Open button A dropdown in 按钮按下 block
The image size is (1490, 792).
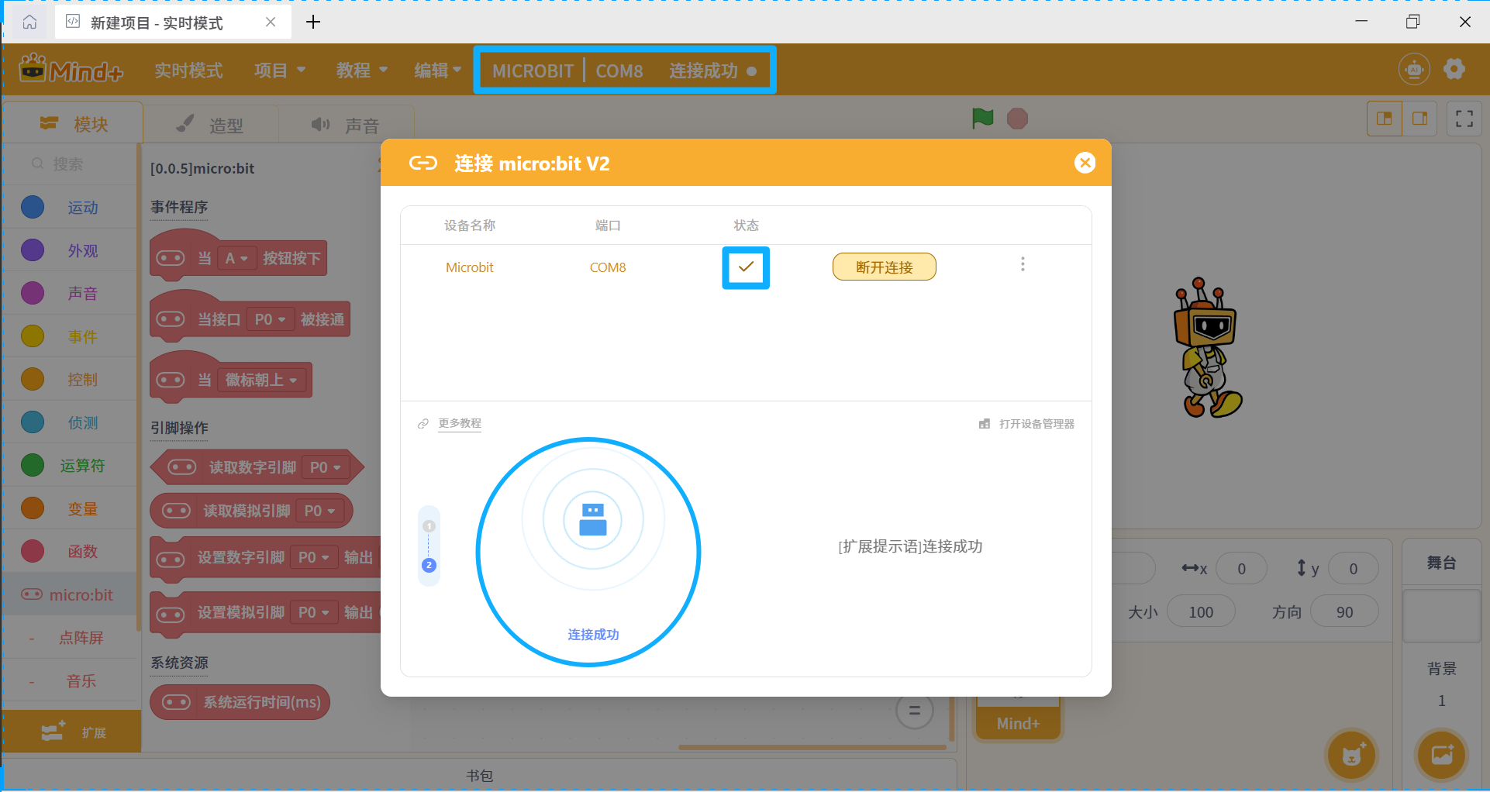[236, 258]
